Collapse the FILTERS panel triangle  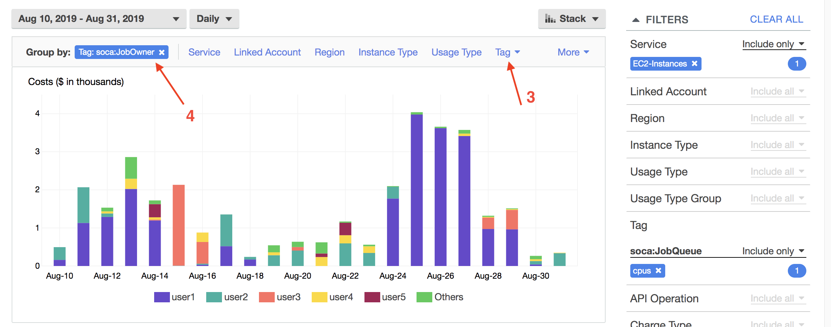click(636, 20)
